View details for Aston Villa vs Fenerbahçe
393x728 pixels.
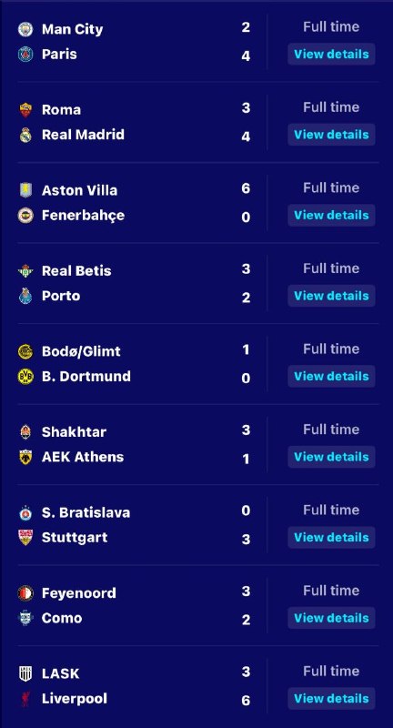point(331,215)
